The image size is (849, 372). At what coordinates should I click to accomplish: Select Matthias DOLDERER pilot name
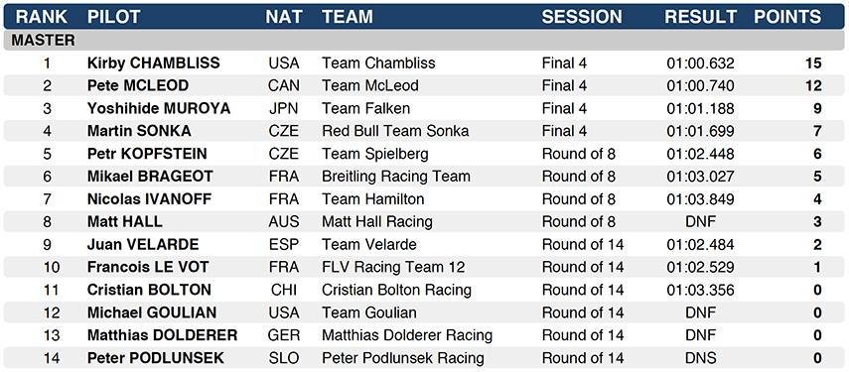tap(163, 335)
